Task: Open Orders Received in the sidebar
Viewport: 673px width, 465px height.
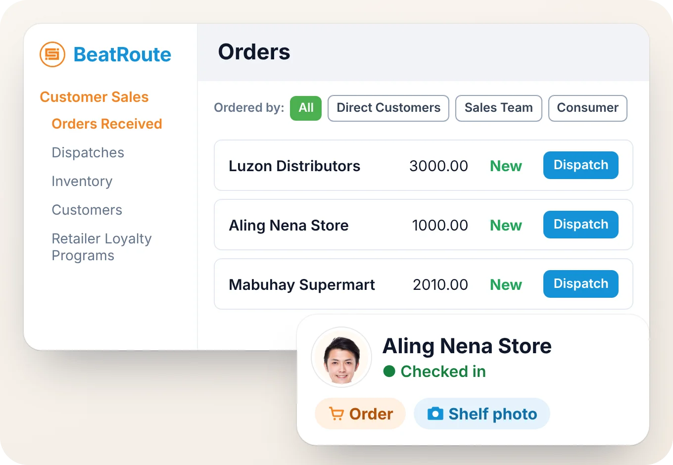Action: [107, 124]
